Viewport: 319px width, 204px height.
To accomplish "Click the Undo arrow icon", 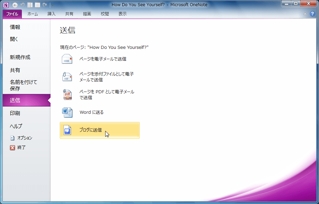I will point(23,5).
